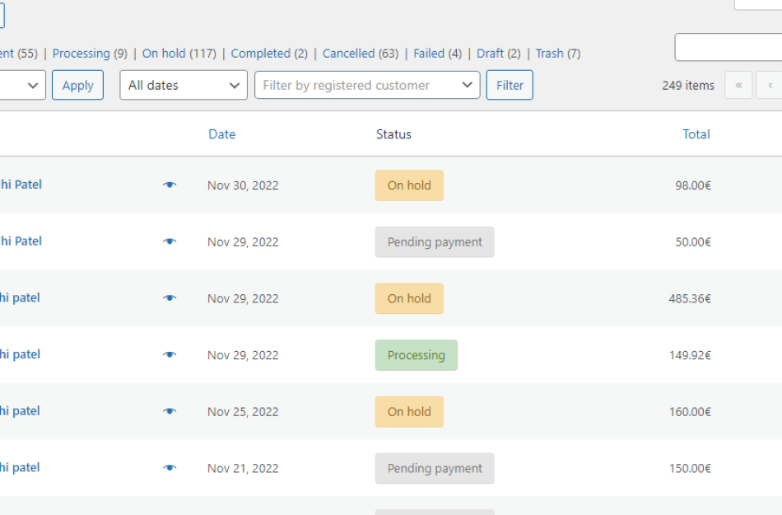
Task: Sort orders by the Date column
Action: [x=221, y=134]
